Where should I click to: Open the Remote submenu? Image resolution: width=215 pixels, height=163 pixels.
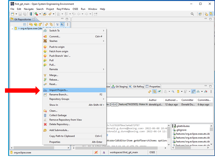coord(74,69)
